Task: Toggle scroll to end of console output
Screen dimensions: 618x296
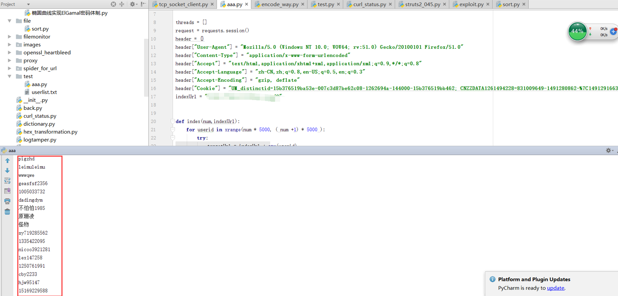Action: click(7, 191)
